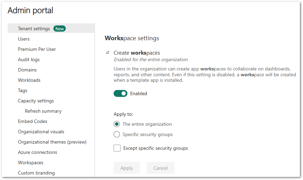This screenshot has height=180, width=303.
Task: Open Tags admin page
Action: pyautogui.click(x=23, y=90)
